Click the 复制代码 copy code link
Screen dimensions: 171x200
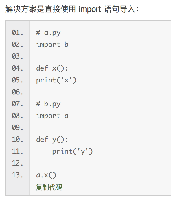(49, 187)
